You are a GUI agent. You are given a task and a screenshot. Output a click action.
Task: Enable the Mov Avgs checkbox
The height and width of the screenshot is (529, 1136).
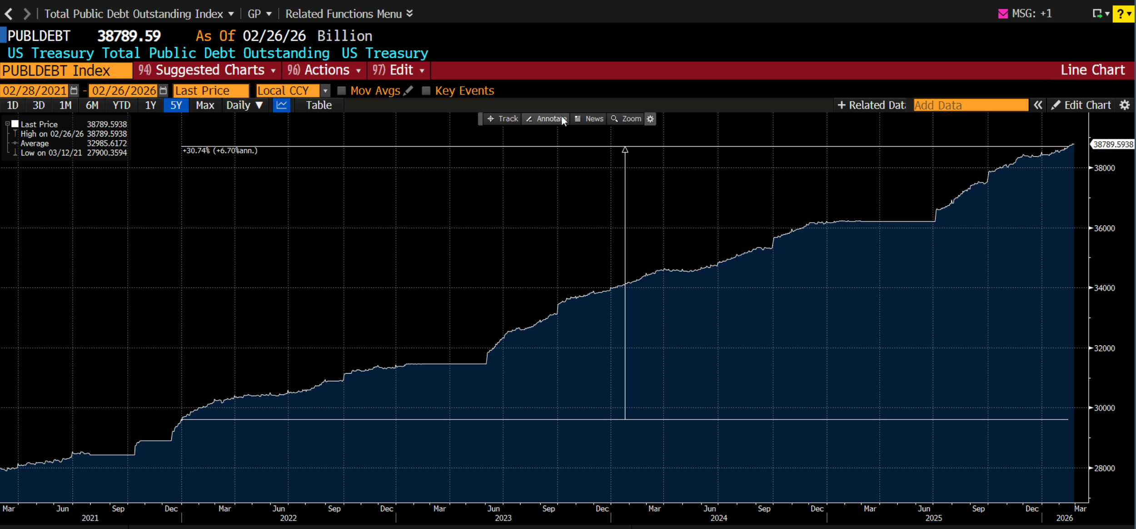pos(342,91)
